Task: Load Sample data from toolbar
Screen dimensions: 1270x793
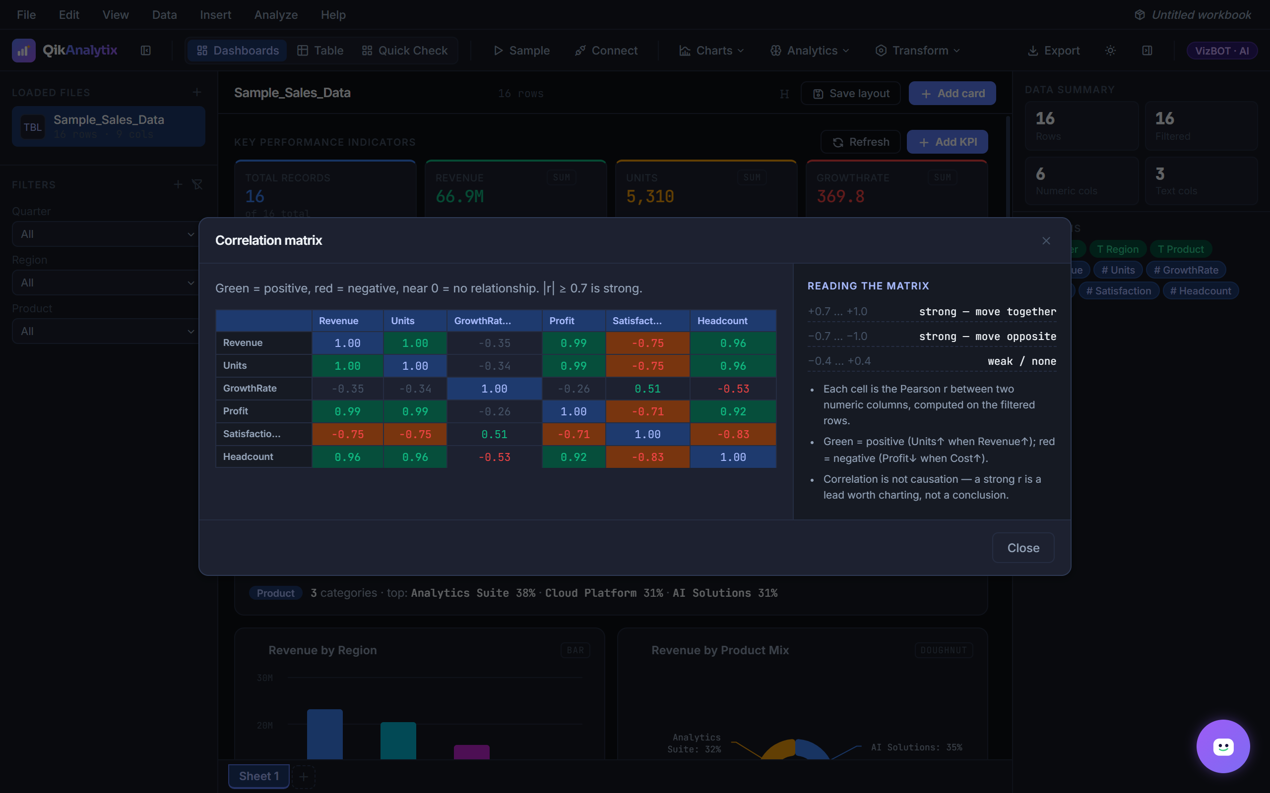Action: 522,51
